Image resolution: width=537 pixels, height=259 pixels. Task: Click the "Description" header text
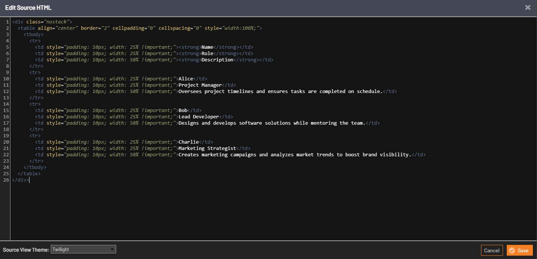coord(217,60)
